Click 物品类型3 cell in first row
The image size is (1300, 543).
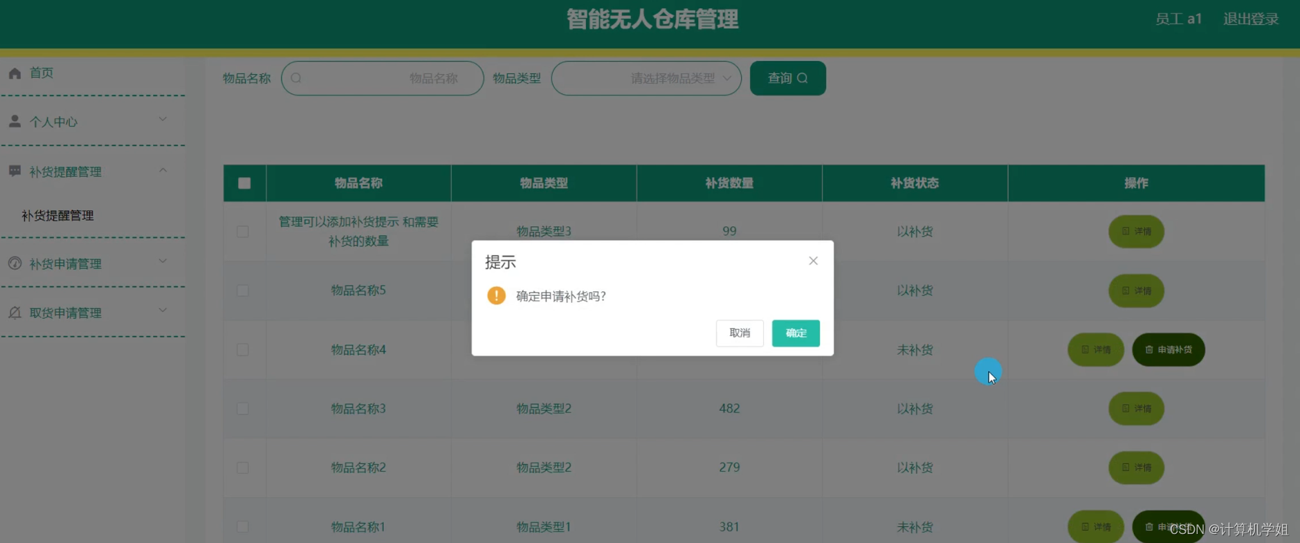[x=544, y=231]
